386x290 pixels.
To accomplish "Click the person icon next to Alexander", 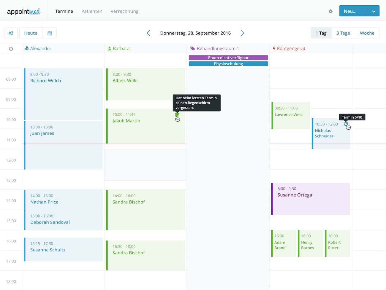I will click(27, 48).
